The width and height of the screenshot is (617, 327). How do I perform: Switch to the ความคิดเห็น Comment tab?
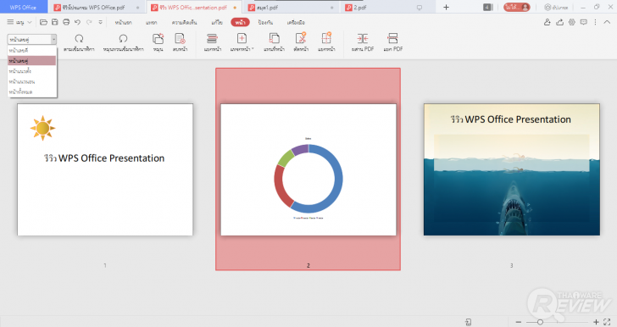tap(184, 22)
